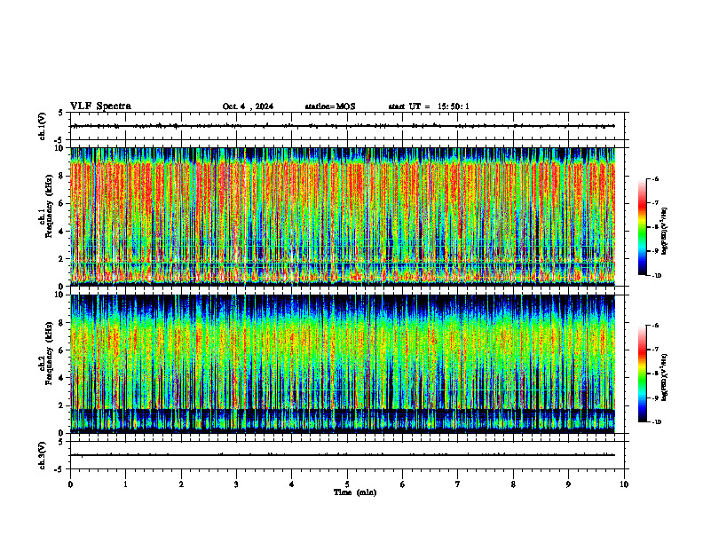Click the "ch.1(V)" waveform axis label

42,126
